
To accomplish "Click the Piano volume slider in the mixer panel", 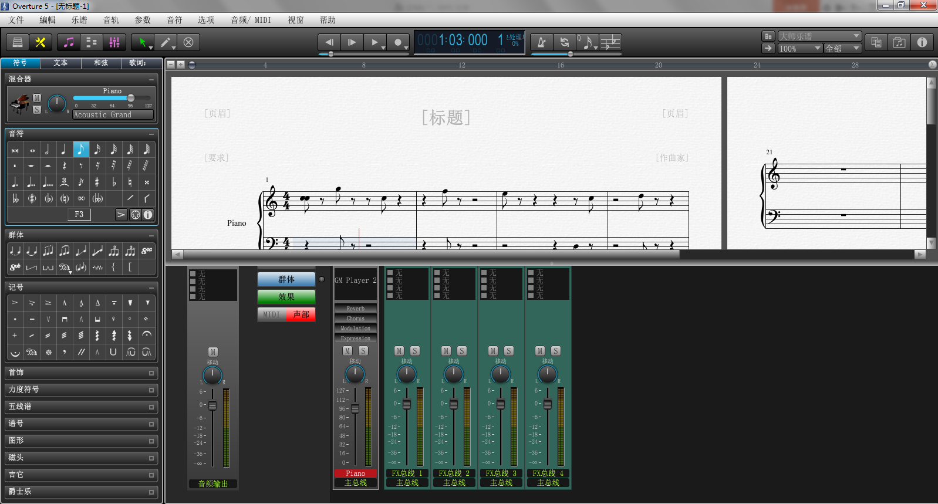I will pos(131,98).
